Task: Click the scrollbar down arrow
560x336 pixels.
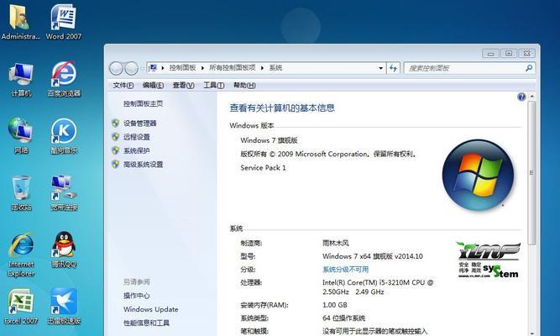Action: point(531,333)
